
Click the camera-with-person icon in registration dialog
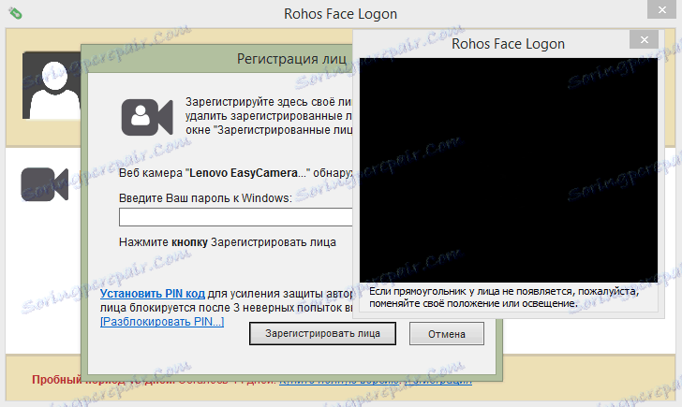147,117
